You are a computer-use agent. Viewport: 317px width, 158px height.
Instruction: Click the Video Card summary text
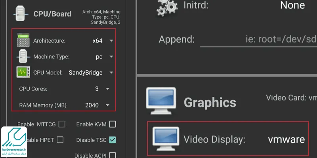(291, 98)
